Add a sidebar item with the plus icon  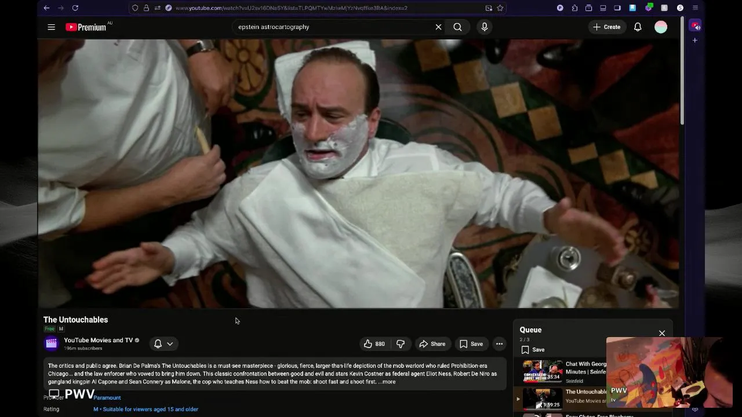[695, 41]
